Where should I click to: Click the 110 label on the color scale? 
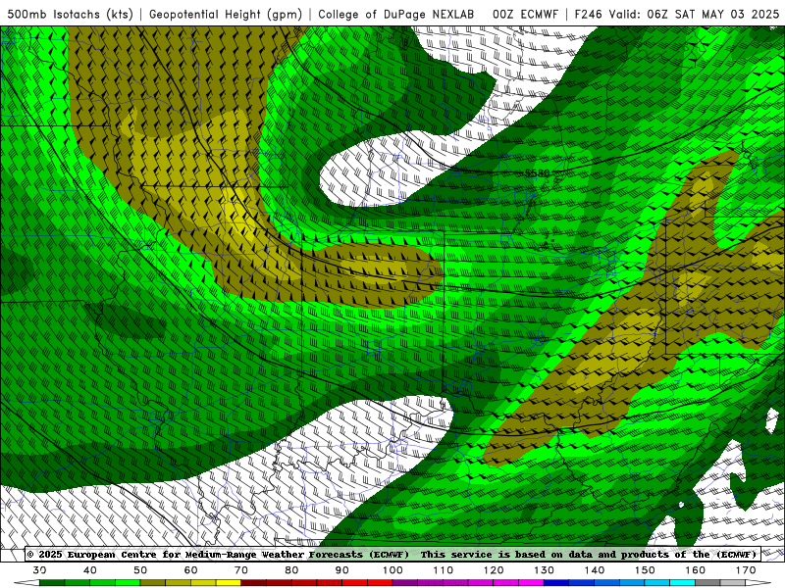click(444, 570)
